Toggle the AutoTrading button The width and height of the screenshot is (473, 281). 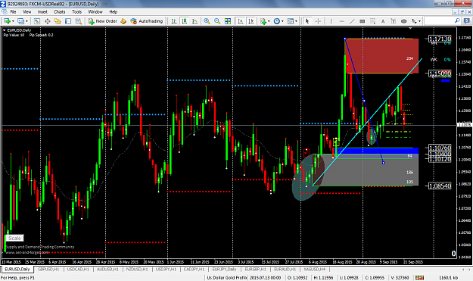147,21
